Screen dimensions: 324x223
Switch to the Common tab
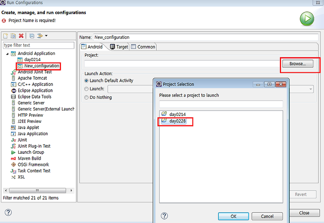143,47
